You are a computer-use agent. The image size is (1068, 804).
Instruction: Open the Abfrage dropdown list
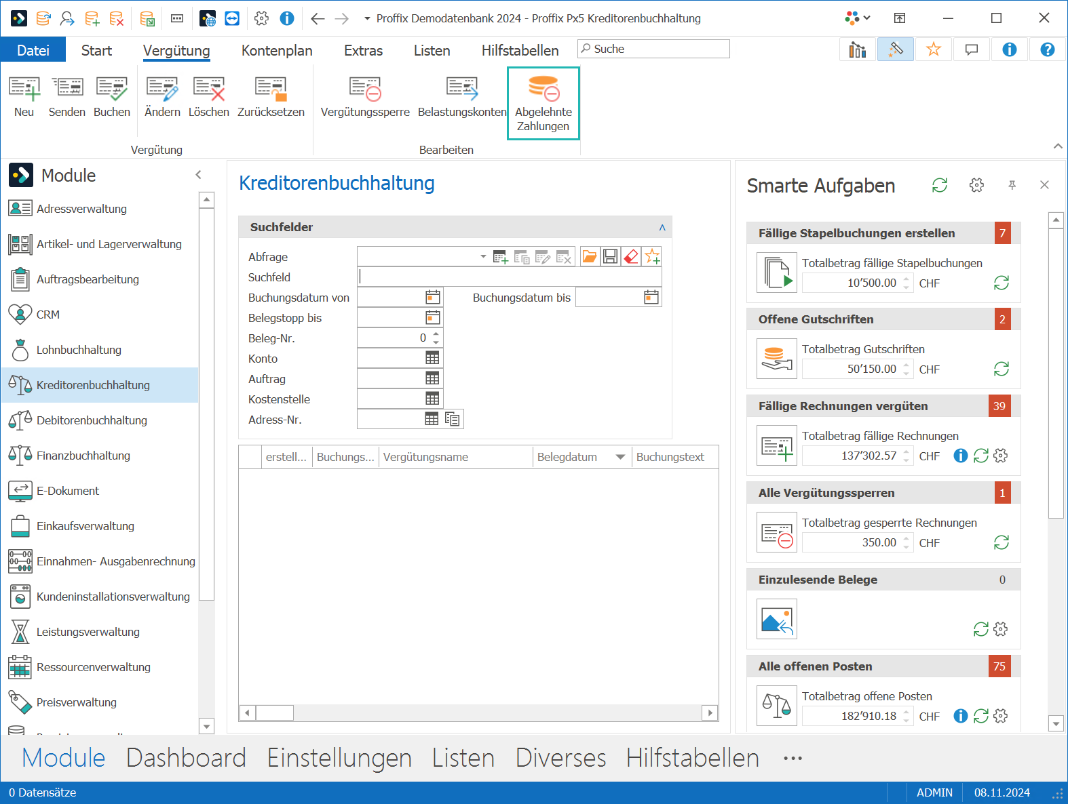coord(483,256)
